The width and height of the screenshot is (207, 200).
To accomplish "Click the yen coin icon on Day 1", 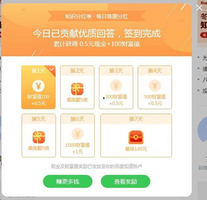I will tap(39, 86).
